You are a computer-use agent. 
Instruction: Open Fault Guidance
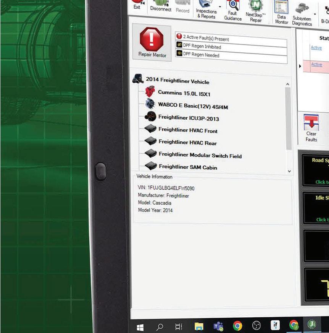(233, 11)
